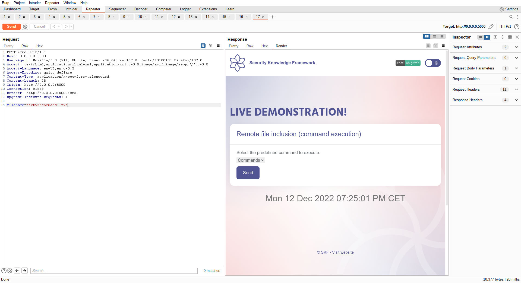Open request editor hamburger menu

point(218,46)
